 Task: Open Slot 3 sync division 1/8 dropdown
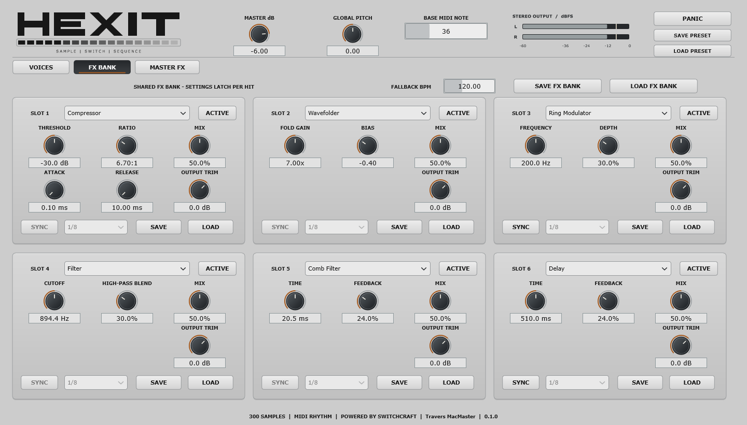[x=577, y=227]
